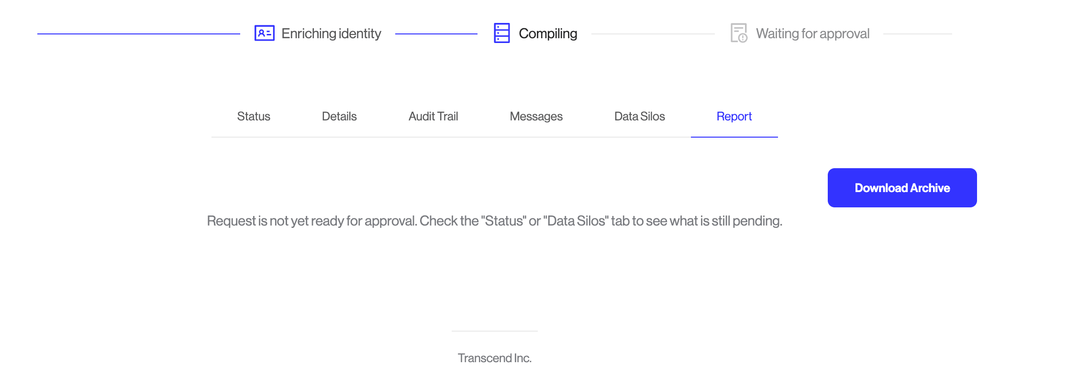The height and width of the screenshot is (366, 1089).
Task: Show the Data Silos tab
Action: [x=639, y=117]
